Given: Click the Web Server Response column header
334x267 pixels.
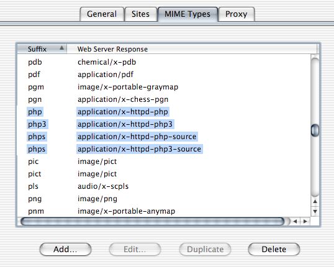Looking at the screenshot, I should [x=192, y=49].
